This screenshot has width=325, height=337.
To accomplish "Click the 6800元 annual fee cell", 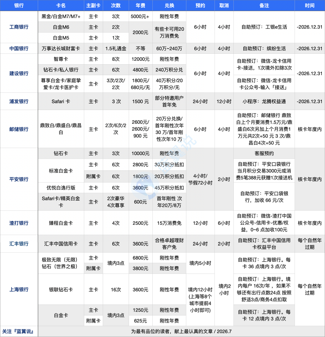I will coord(141,258).
